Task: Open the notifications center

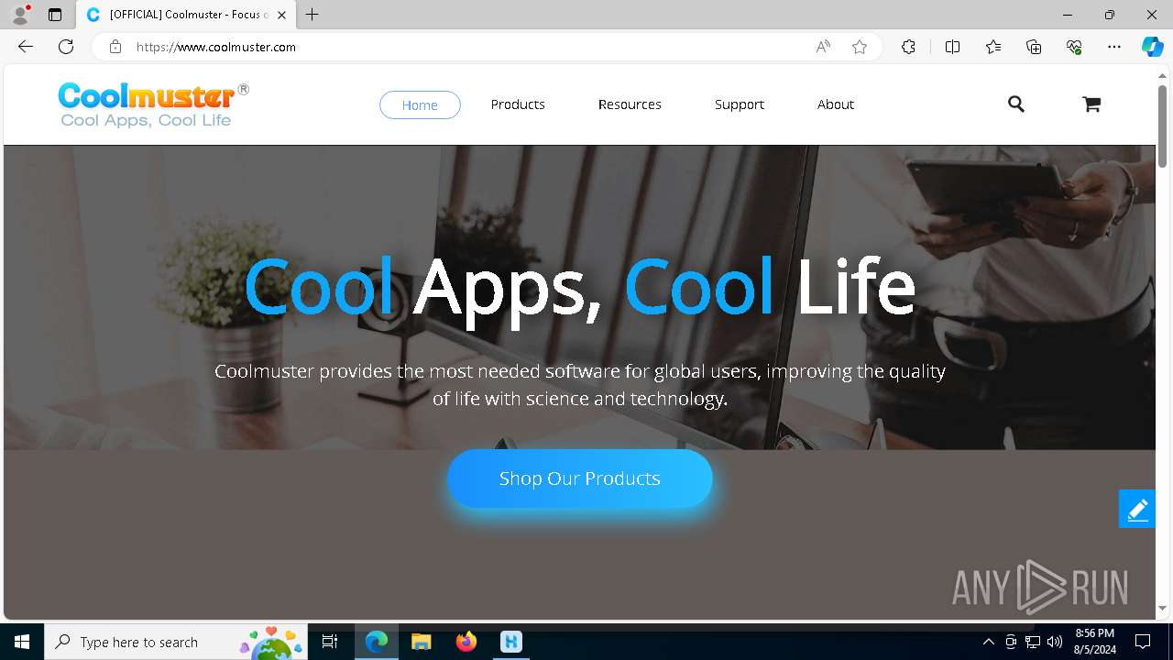Action: [1143, 642]
